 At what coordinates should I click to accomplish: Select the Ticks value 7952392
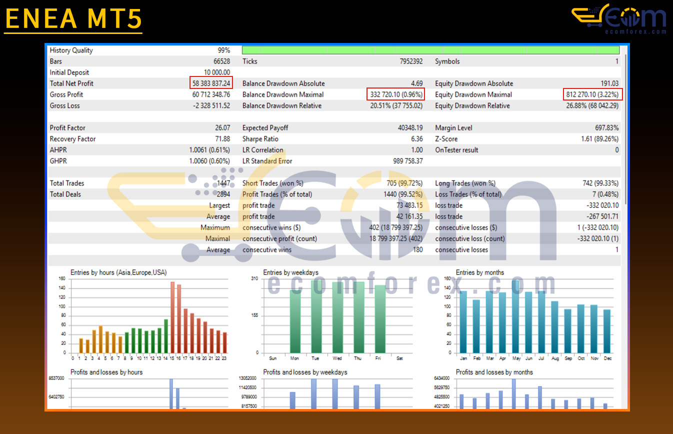pyautogui.click(x=410, y=61)
